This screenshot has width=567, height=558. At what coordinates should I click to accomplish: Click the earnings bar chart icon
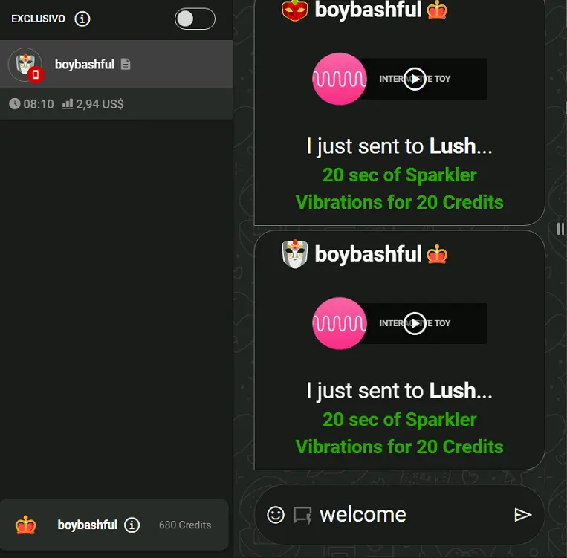point(68,104)
